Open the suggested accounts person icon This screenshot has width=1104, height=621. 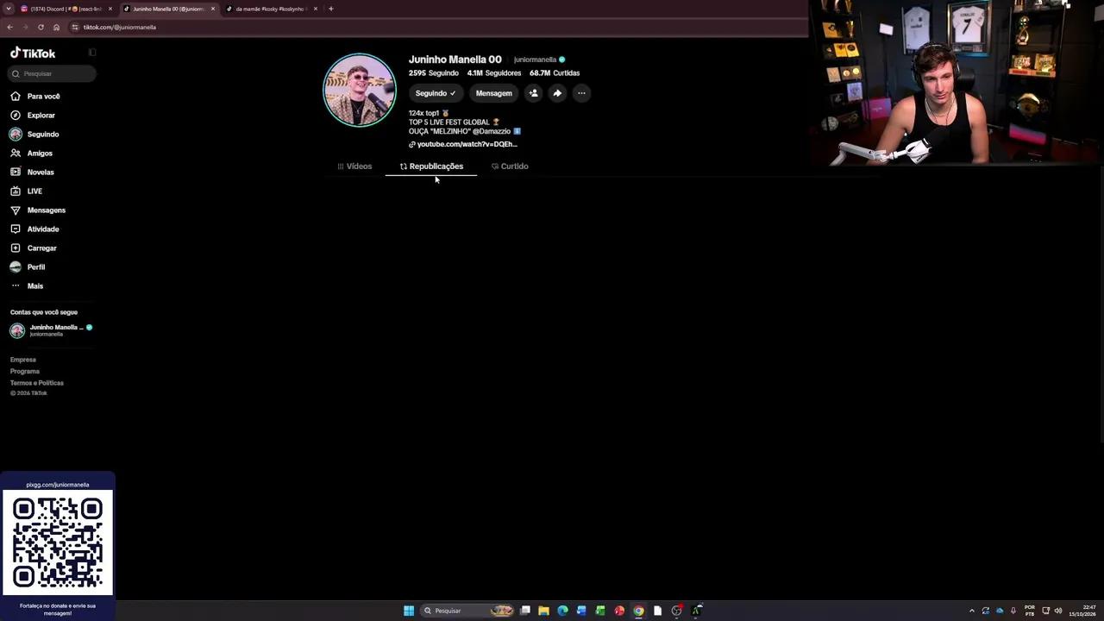click(533, 93)
